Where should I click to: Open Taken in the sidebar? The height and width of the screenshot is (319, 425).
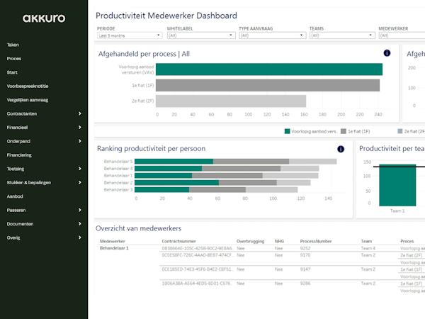click(x=13, y=45)
